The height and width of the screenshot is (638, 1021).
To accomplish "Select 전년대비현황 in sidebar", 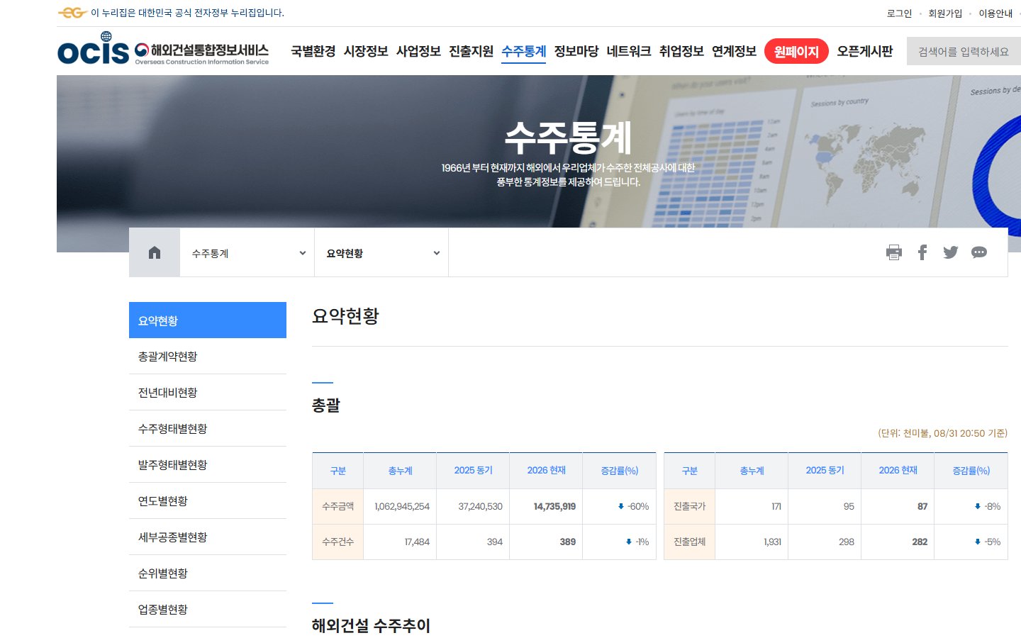I will pos(208,393).
